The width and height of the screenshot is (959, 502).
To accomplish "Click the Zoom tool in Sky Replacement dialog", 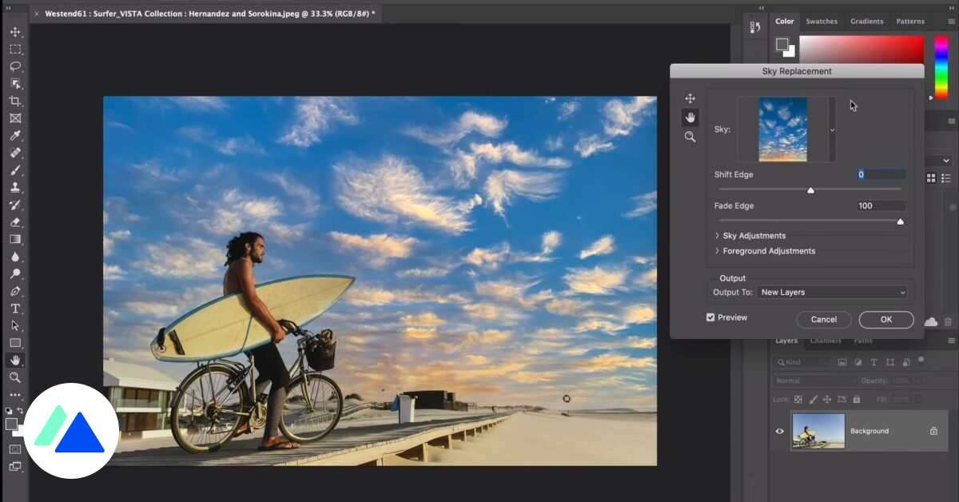I will (x=690, y=137).
